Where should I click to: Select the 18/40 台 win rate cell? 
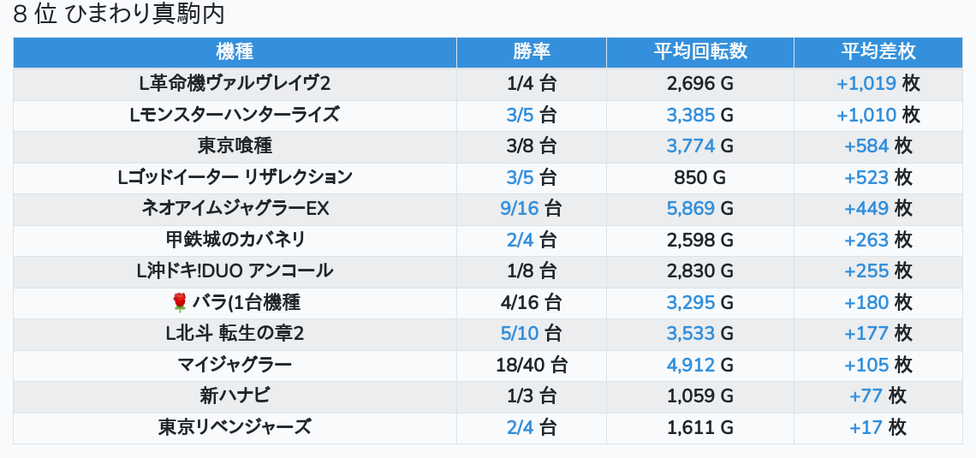point(531,366)
